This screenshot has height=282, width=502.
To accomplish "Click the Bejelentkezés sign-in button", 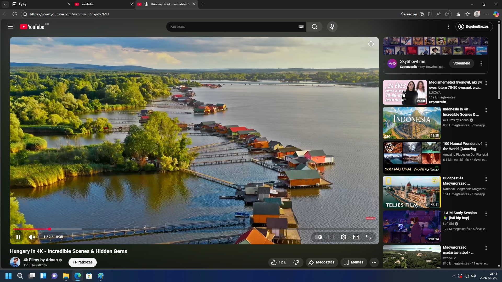I will [x=474, y=27].
